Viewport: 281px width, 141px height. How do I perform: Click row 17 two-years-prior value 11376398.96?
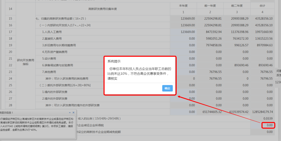[x=237, y=32]
